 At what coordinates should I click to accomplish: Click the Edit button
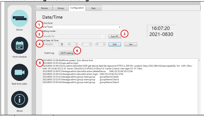click(115, 45)
